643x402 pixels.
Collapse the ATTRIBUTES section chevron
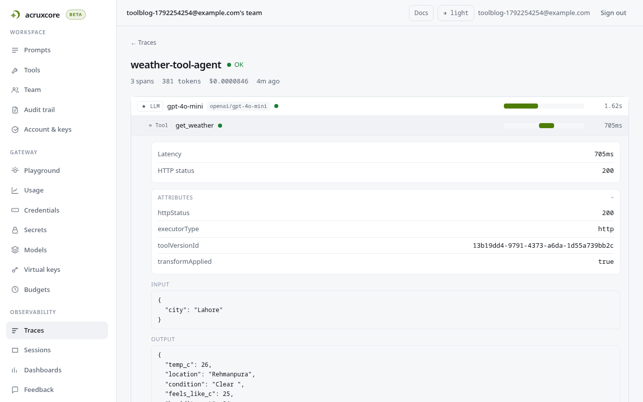(612, 197)
